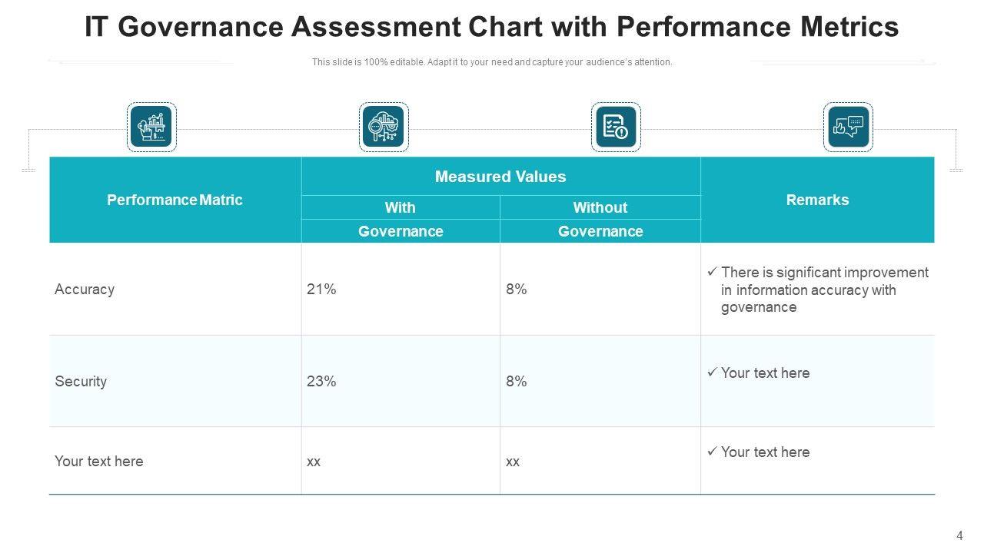Click the 21% value cell
Viewport: 984px width, 553px height.
(x=321, y=290)
